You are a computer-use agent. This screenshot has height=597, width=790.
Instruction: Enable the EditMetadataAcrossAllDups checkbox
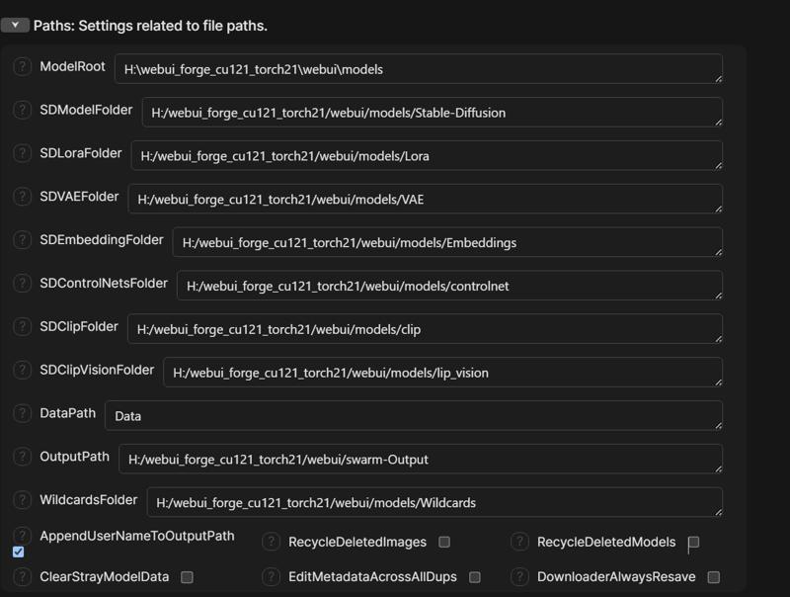pos(475,577)
